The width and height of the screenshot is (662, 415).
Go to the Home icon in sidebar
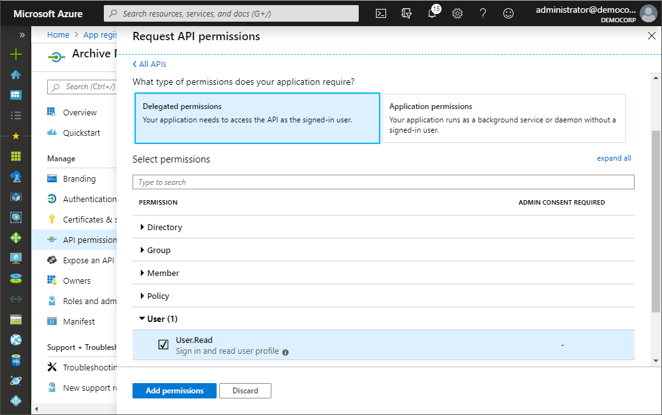coord(16,75)
